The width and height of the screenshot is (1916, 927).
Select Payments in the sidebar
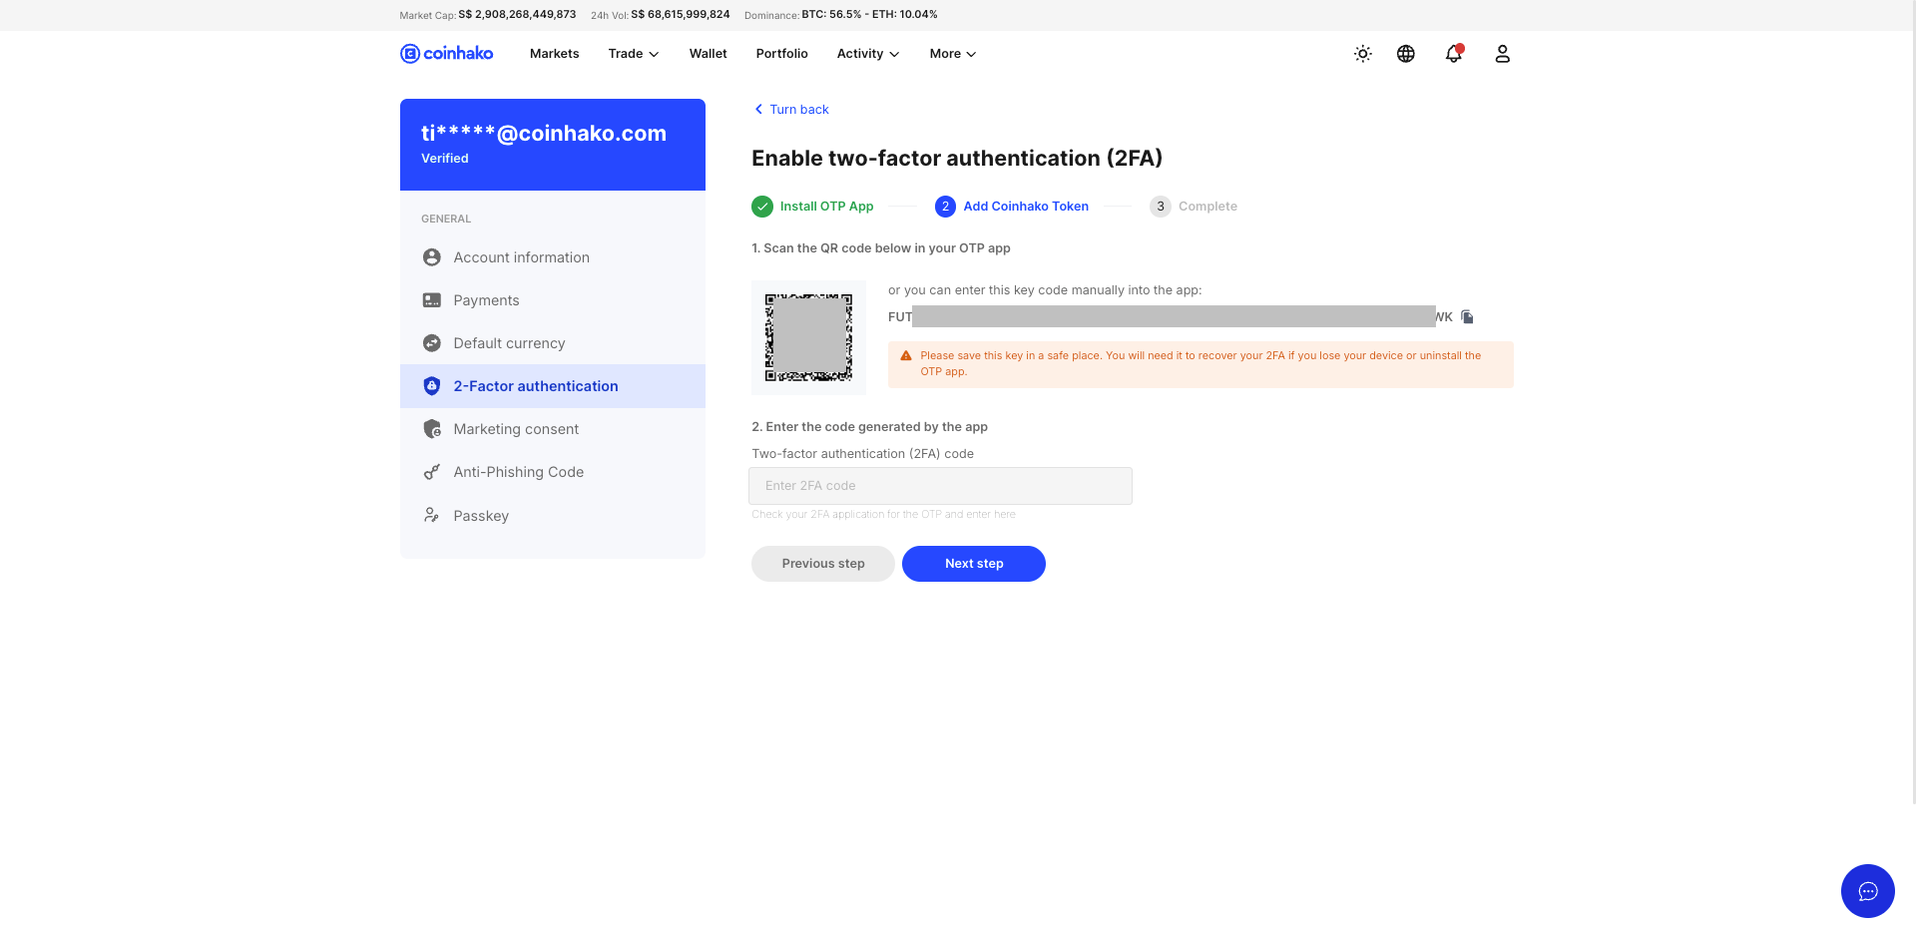click(x=553, y=300)
